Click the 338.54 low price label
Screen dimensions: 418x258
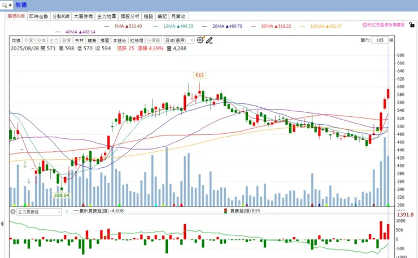[62, 195]
